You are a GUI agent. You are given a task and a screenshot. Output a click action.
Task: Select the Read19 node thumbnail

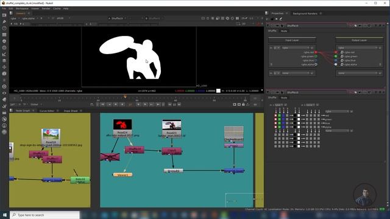(51, 134)
